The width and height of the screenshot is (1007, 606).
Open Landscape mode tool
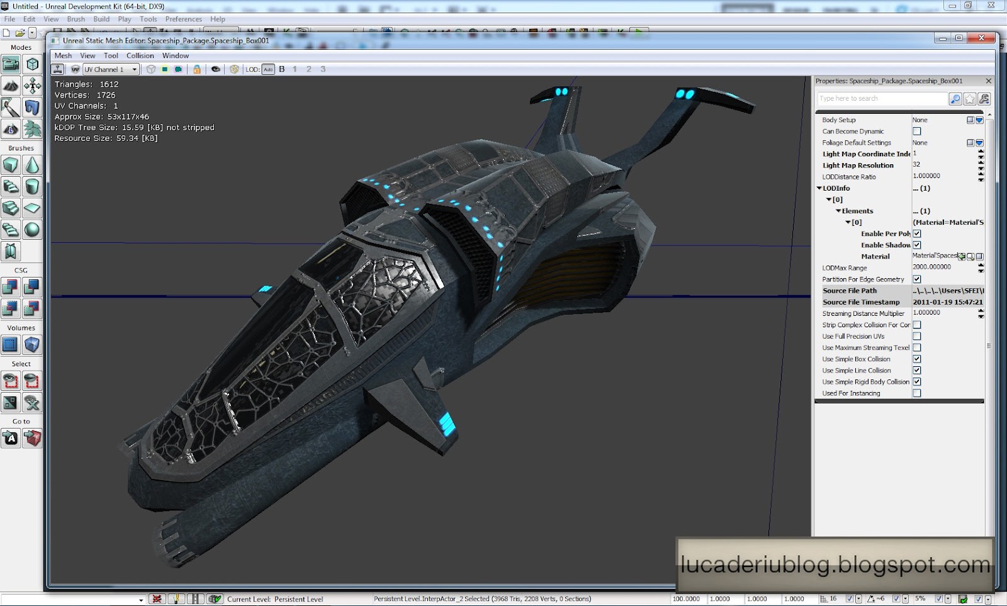(x=11, y=128)
